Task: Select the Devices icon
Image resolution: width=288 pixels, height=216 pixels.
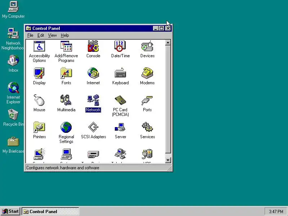Action: [x=147, y=46]
